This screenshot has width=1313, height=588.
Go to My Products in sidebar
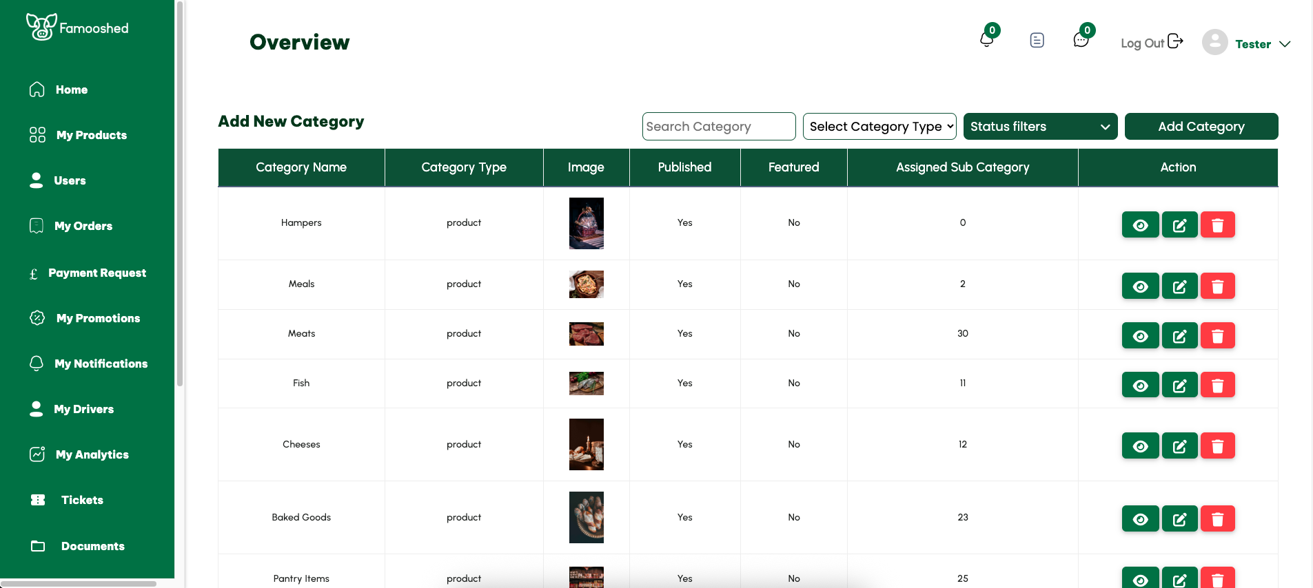[x=91, y=135]
